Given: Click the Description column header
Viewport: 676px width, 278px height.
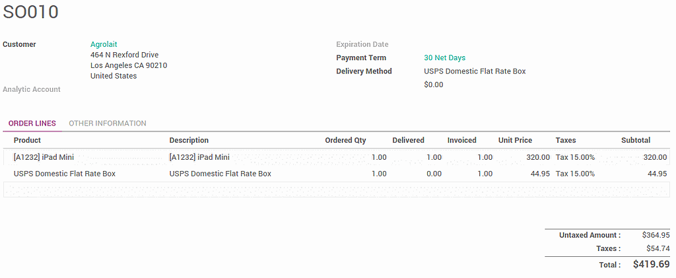Looking at the screenshot, I should [x=189, y=140].
